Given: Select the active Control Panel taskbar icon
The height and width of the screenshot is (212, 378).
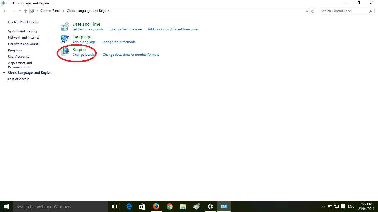Looking at the screenshot, I should tap(224, 206).
